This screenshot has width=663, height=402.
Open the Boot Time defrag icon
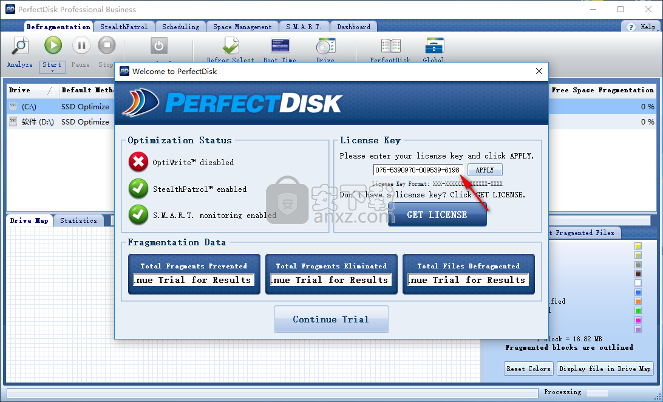pyautogui.click(x=280, y=46)
